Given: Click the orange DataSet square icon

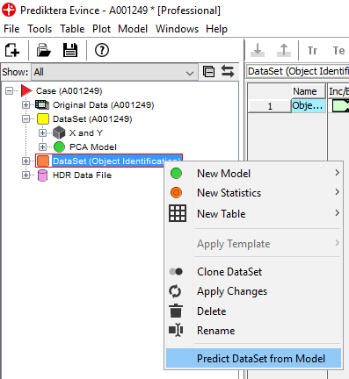Looking at the screenshot, I should click(x=43, y=161).
